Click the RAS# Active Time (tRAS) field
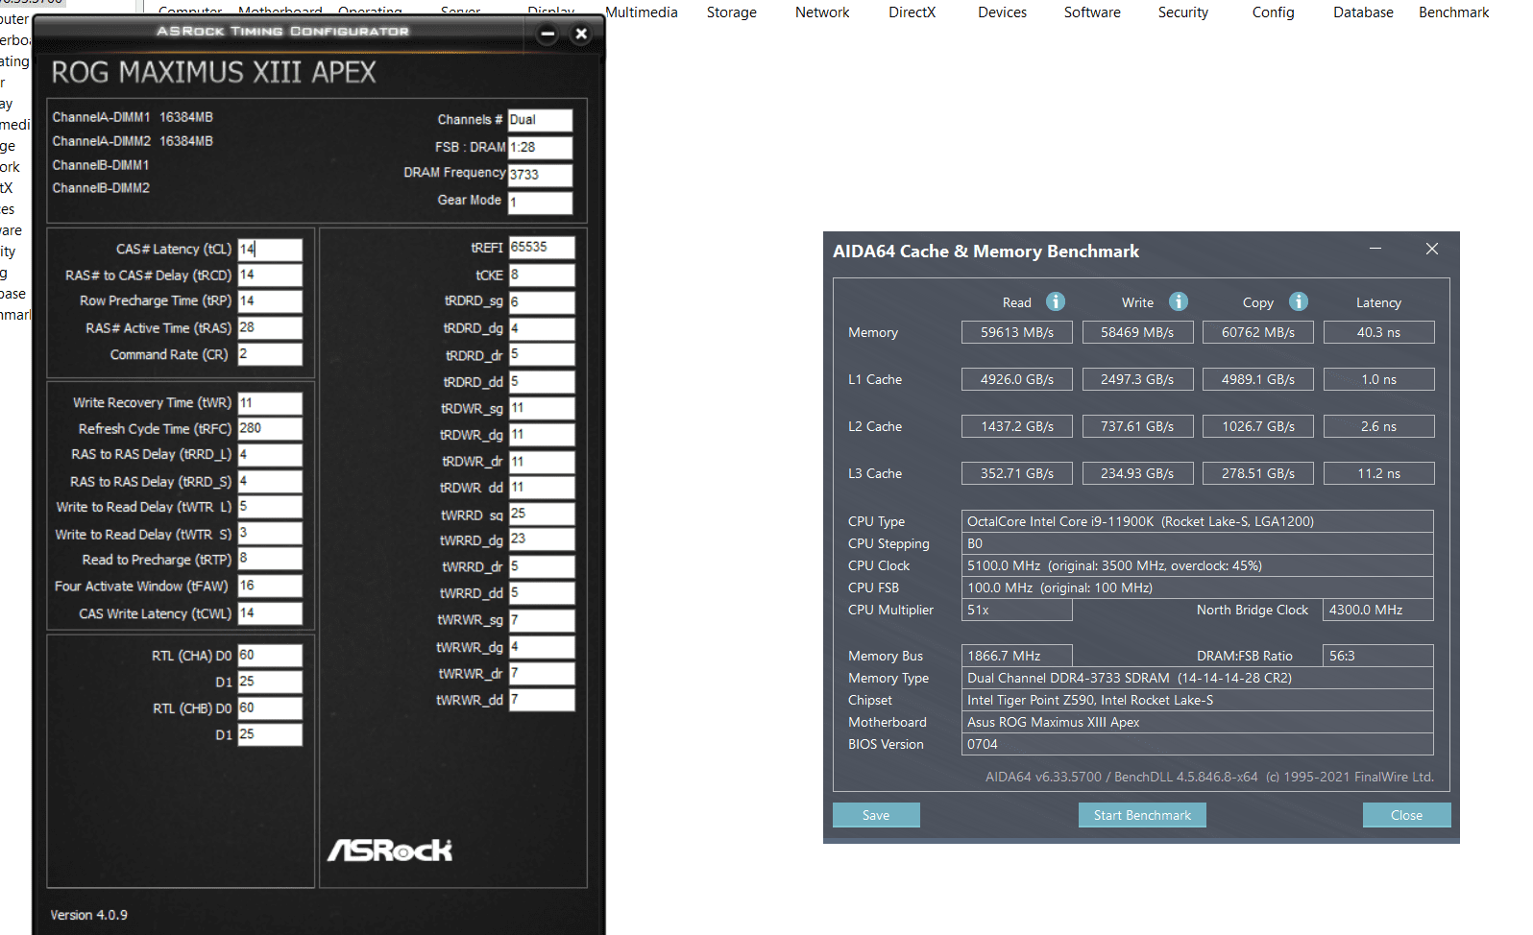Viewport: 1533px width, 935px height. (x=270, y=328)
